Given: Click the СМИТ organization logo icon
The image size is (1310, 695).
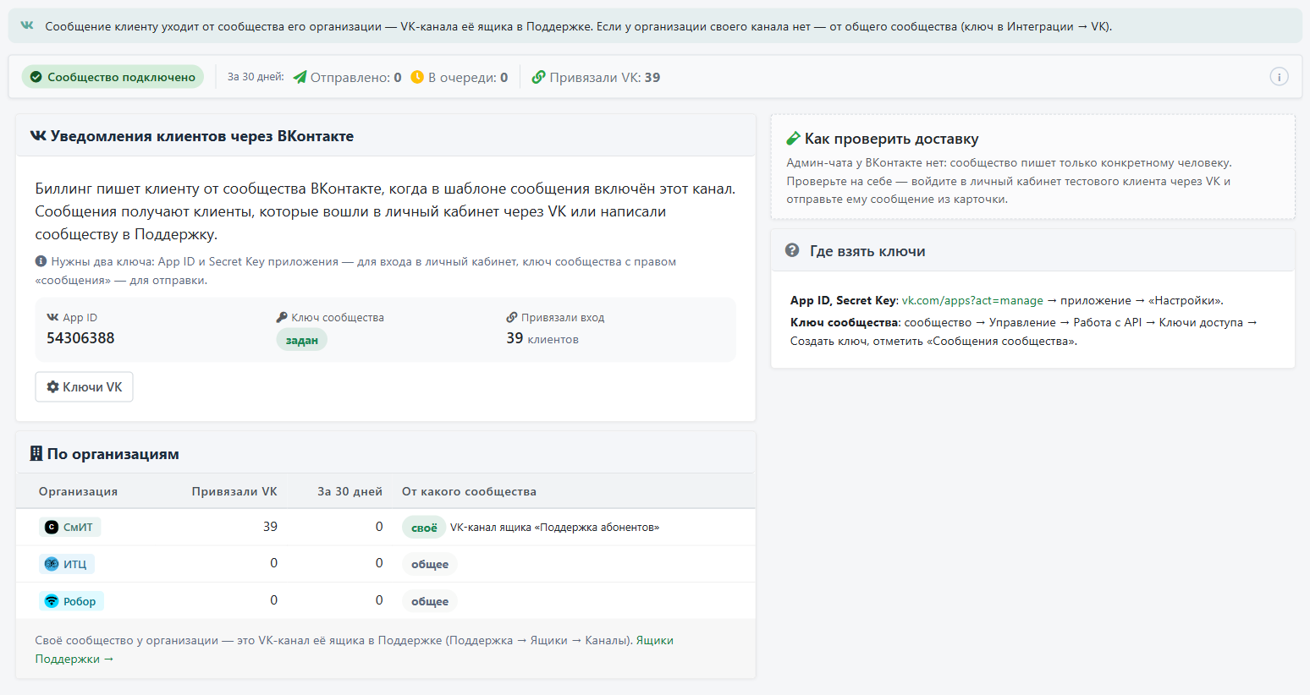Looking at the screenshot, I should coord(52,527).
